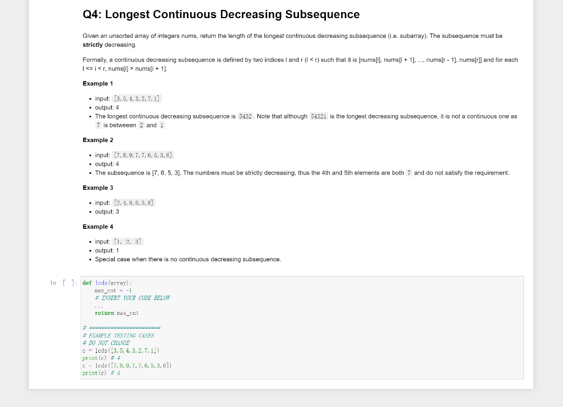Viewport: 563px width, 407px height.
Task: Click the Q4 heading title
Action: coord(220,14)
